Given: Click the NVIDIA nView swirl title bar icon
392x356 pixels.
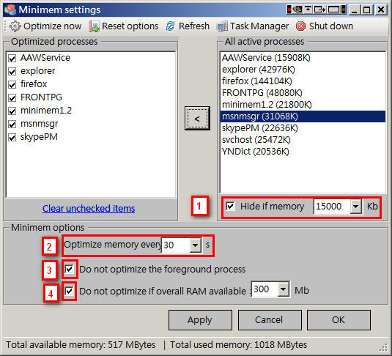Looking at the screenshot, I should click(x=297, y=10).
